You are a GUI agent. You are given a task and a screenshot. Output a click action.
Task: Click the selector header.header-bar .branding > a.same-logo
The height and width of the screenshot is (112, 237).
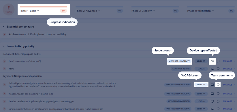(x=31, y=94)
